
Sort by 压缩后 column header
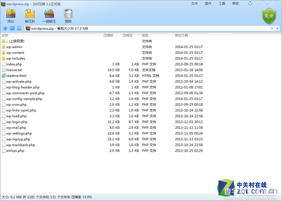[127, 35]
